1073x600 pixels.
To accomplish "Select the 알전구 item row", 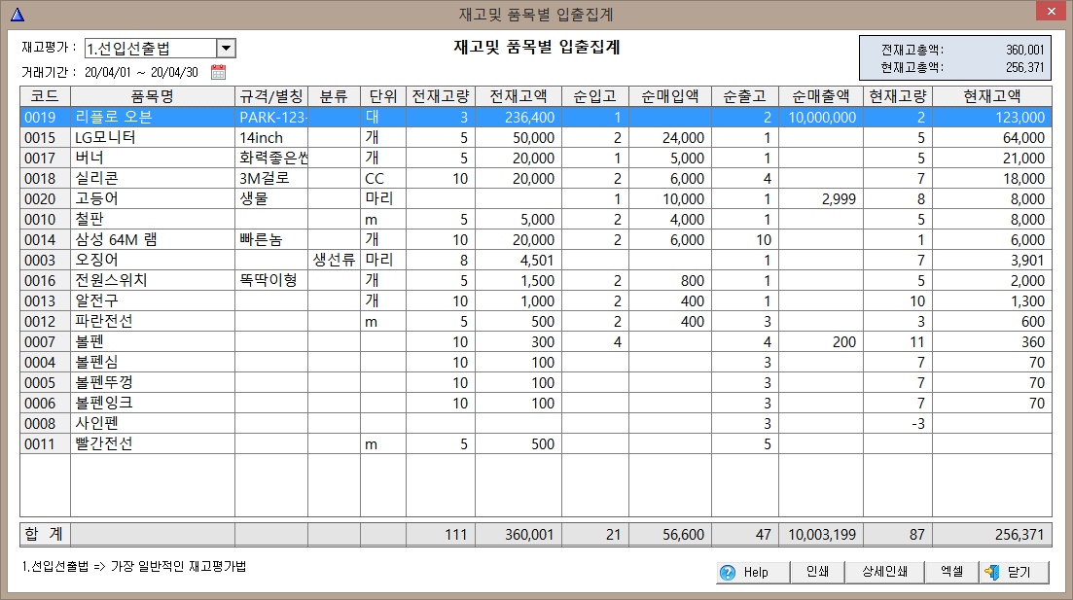I will coord(536,301).
